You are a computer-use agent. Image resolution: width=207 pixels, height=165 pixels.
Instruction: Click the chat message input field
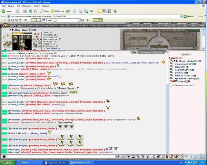(61, 157)
